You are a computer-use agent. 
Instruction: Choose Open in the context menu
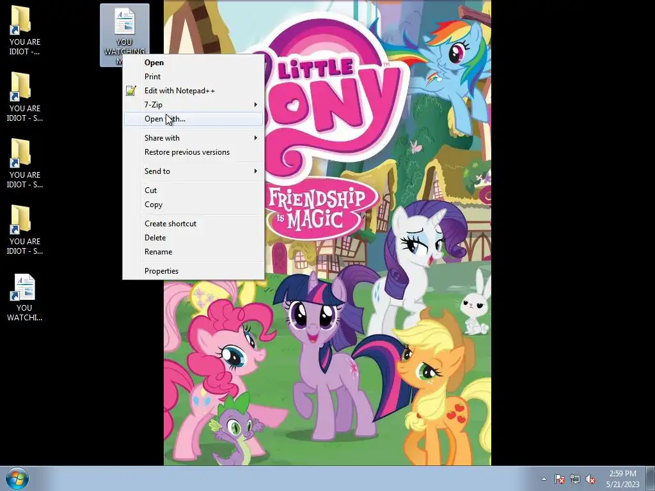[193, 62]
